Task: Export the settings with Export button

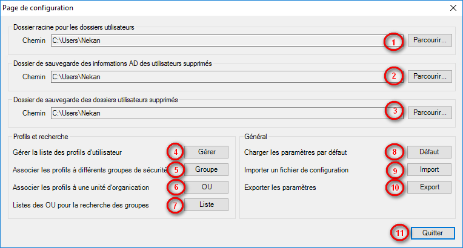Action: pyautogui.click(x=429, y=187)
